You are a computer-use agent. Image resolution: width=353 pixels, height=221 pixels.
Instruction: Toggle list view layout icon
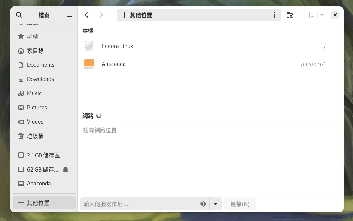tap(311, 15)
